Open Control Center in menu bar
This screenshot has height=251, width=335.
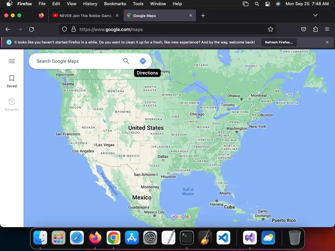(x=268, y=4)
